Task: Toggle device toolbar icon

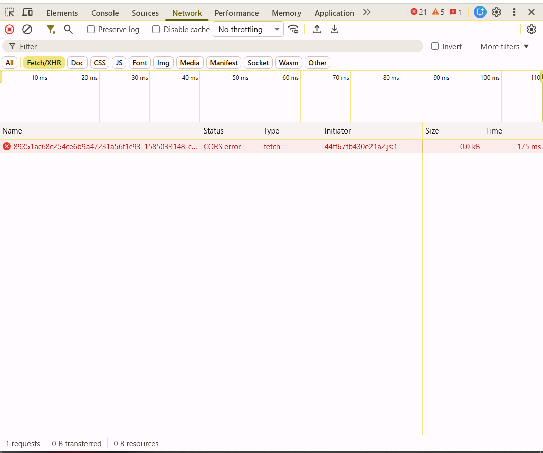Action: click(x=27, y=12)
